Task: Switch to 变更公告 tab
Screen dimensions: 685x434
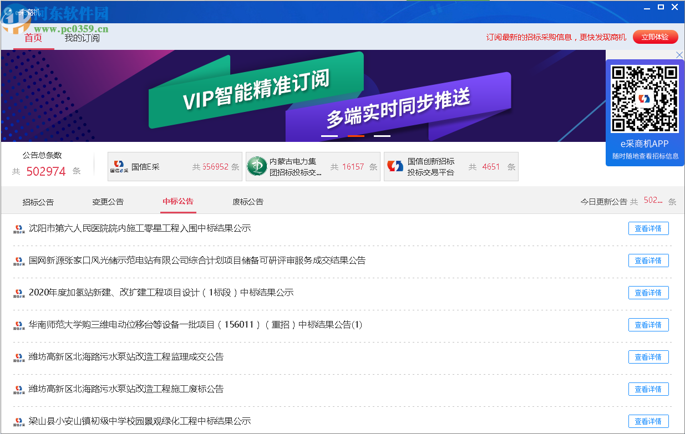Action: pos(108,202)
